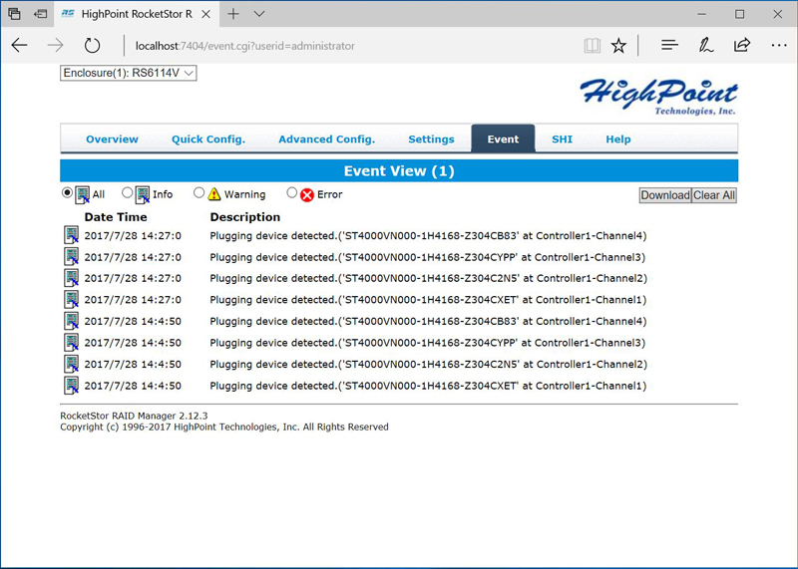
Task: Click tabs you've set aside icon
Action: tap(14, 14)
